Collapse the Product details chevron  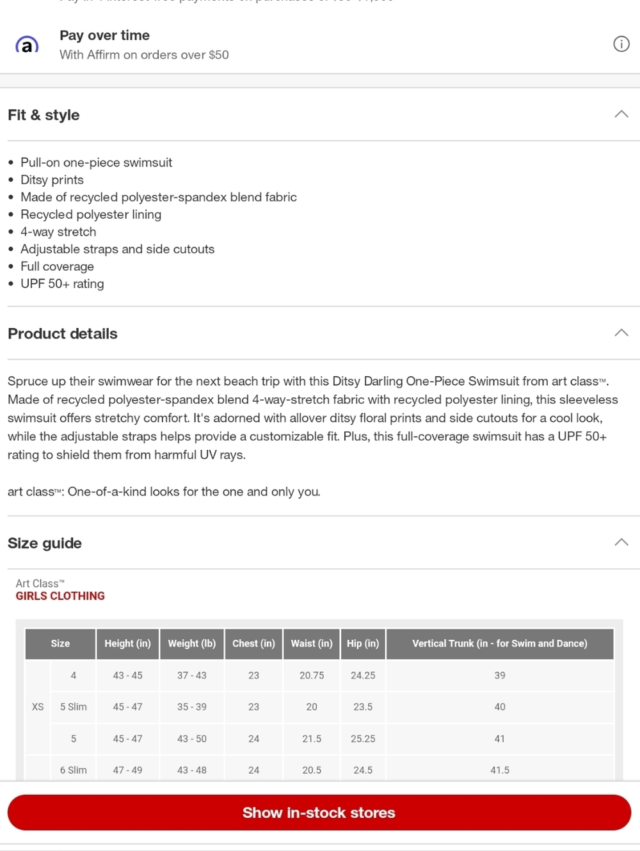coord(621,333)
